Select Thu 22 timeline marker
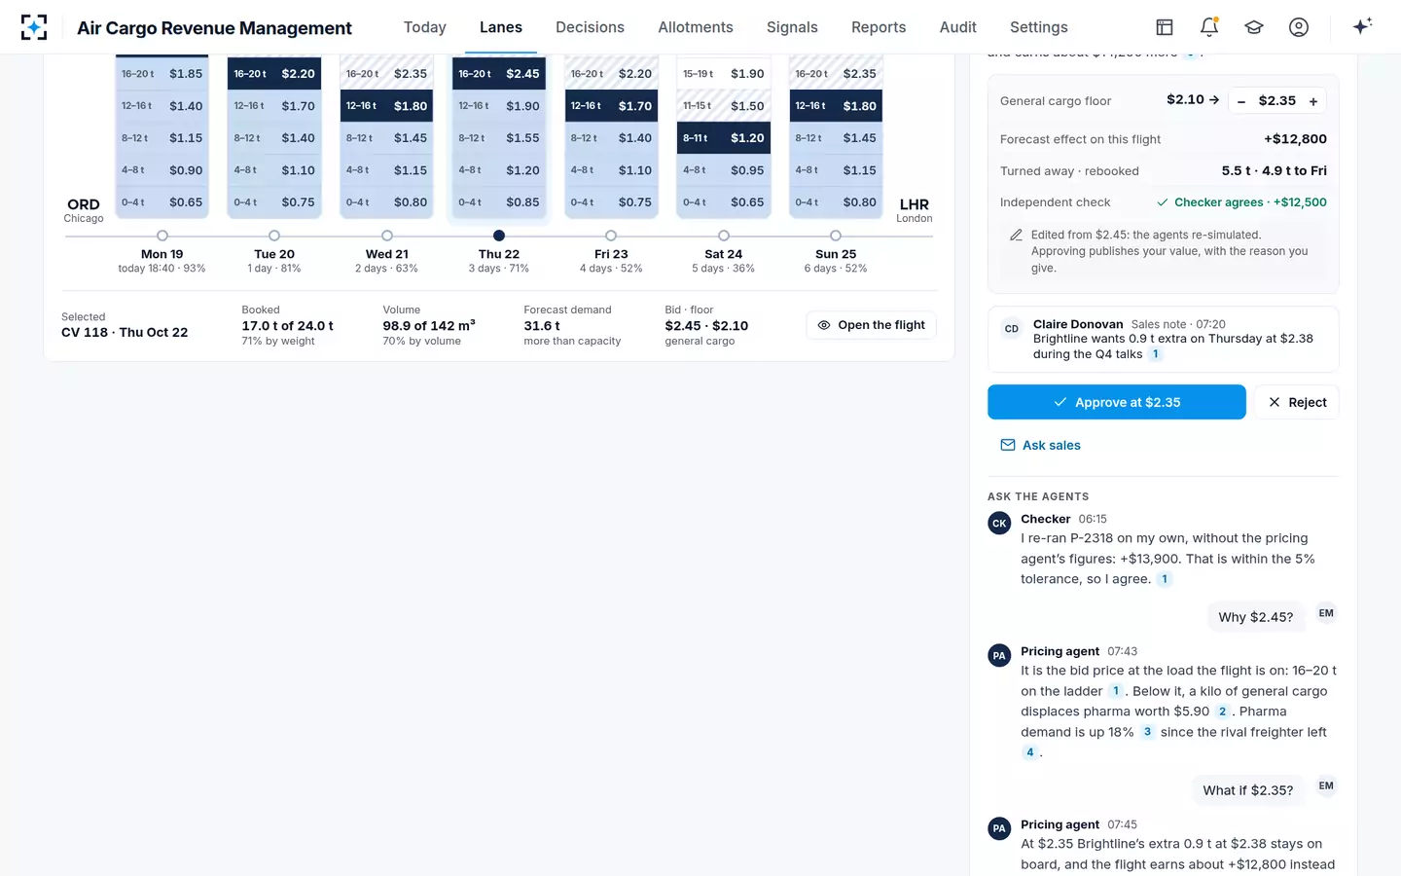The image size is (1401, 876). point(499,236)
